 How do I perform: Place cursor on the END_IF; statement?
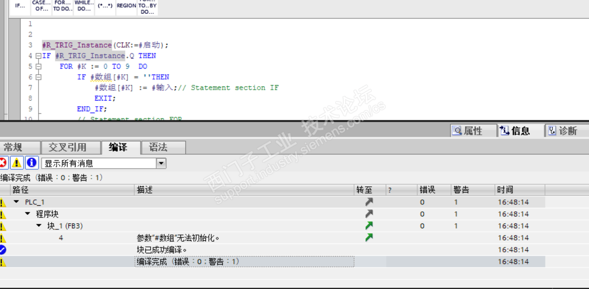[92, 109]
